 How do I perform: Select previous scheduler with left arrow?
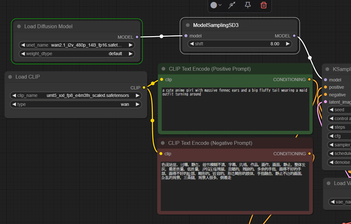point(331,154)
